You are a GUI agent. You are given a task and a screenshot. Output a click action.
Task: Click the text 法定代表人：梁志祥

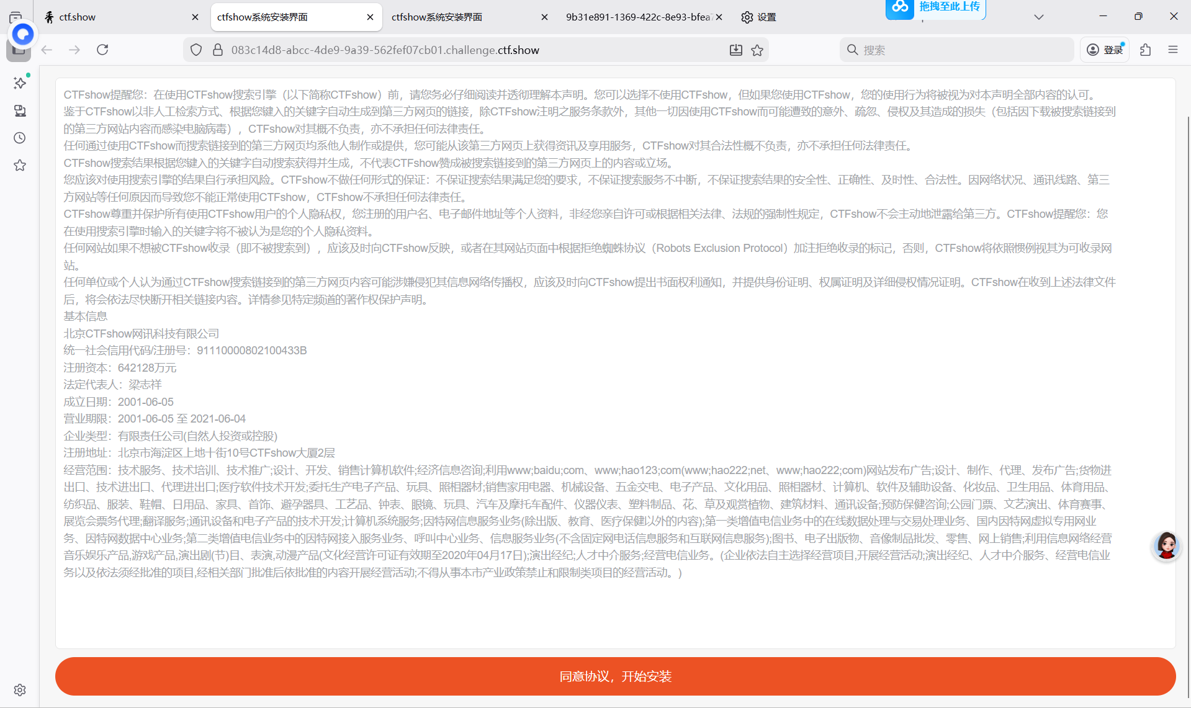[x=112, y=385]
